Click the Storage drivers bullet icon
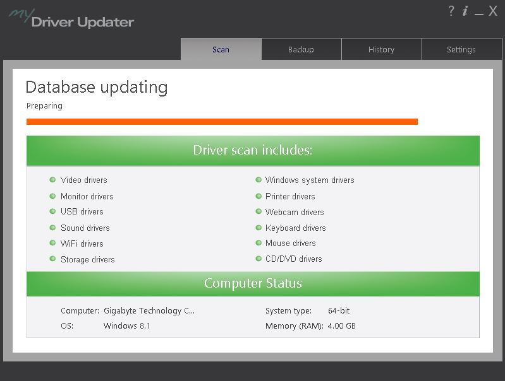 pyautogui.click(x=52, y=259)
